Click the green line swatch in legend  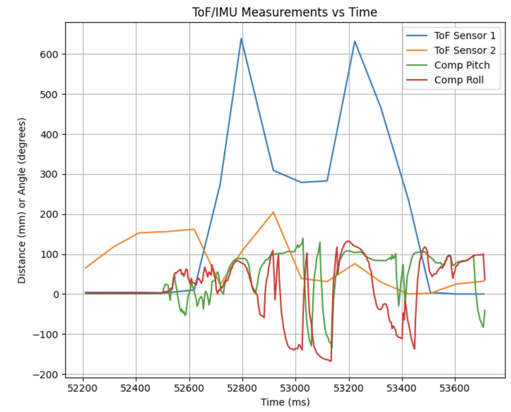[x=417, y=65]
